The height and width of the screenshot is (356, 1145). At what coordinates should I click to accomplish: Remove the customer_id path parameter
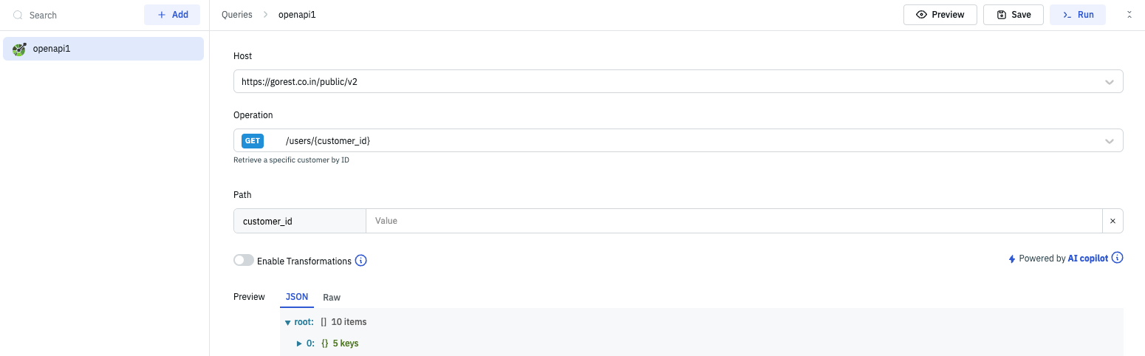click(x=1112, y=221)
